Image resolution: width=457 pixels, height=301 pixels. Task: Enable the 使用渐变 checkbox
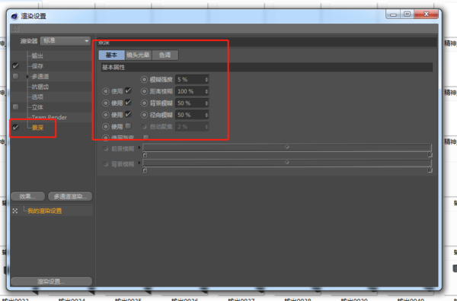146,137
